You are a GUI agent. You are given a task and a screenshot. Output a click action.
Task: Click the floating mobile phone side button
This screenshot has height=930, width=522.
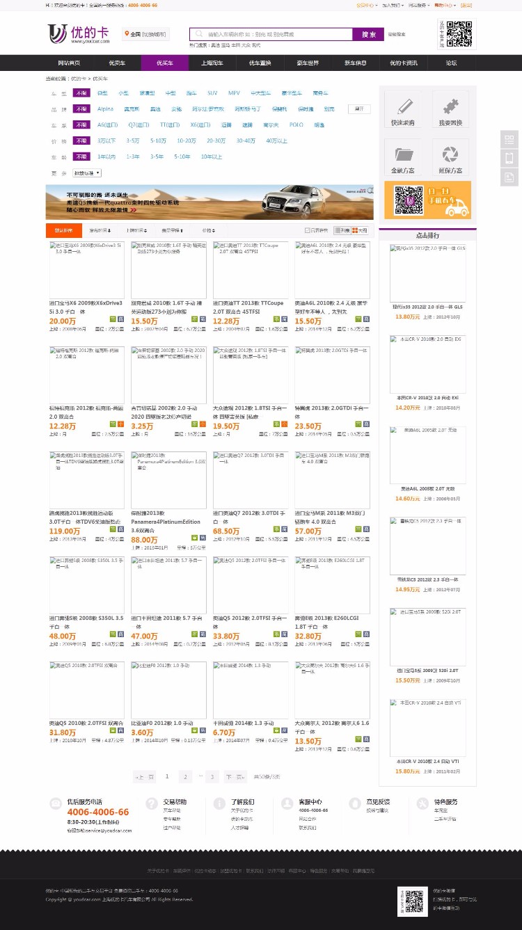[x=509, y=158]
